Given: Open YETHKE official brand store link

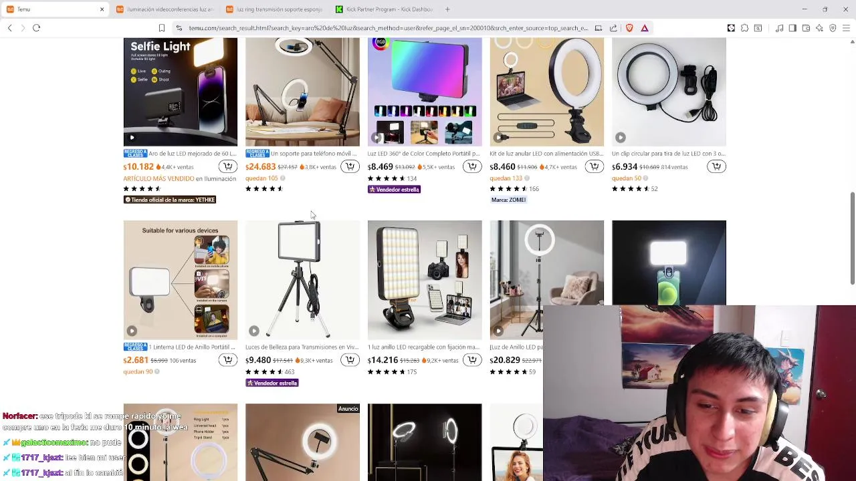Looking at the screenshot, I should click(x=170, y=200).
